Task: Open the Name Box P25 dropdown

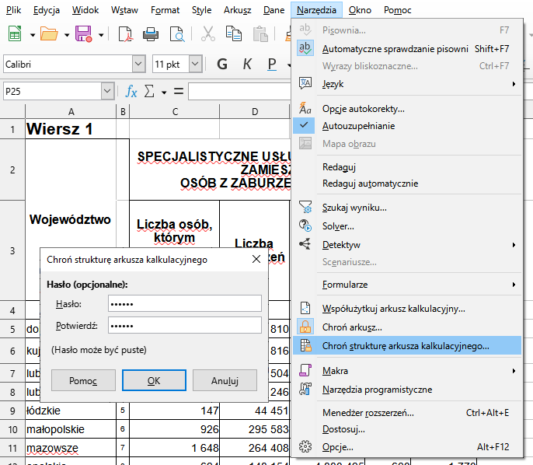Action: (x=107, y=92)
